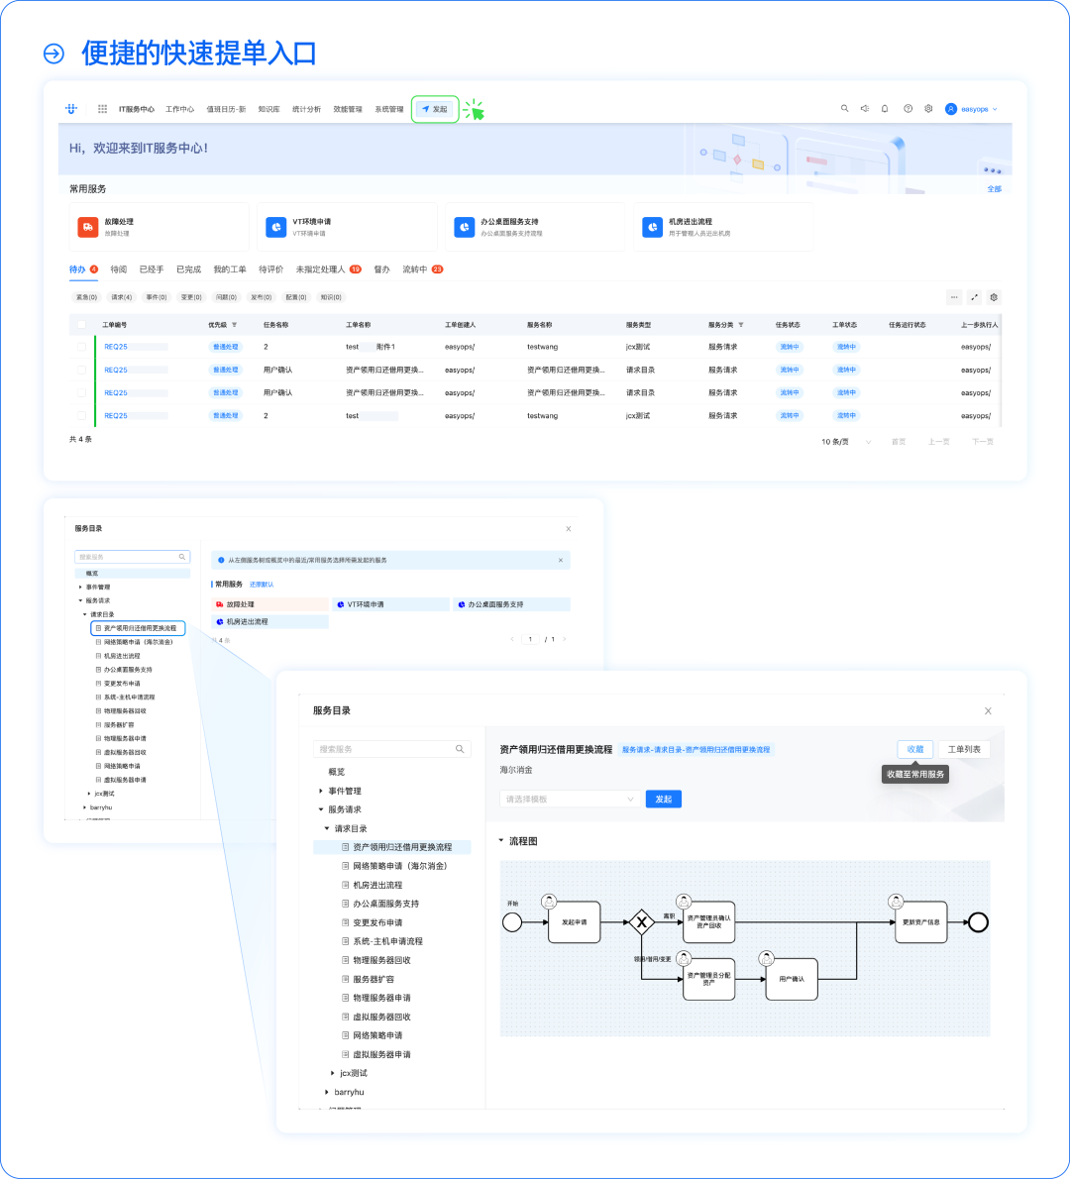Click VT环境申请 chip in small dialog
Image resolution: width=1070 pixels, height=1179 pixels.
pos(390,604)
